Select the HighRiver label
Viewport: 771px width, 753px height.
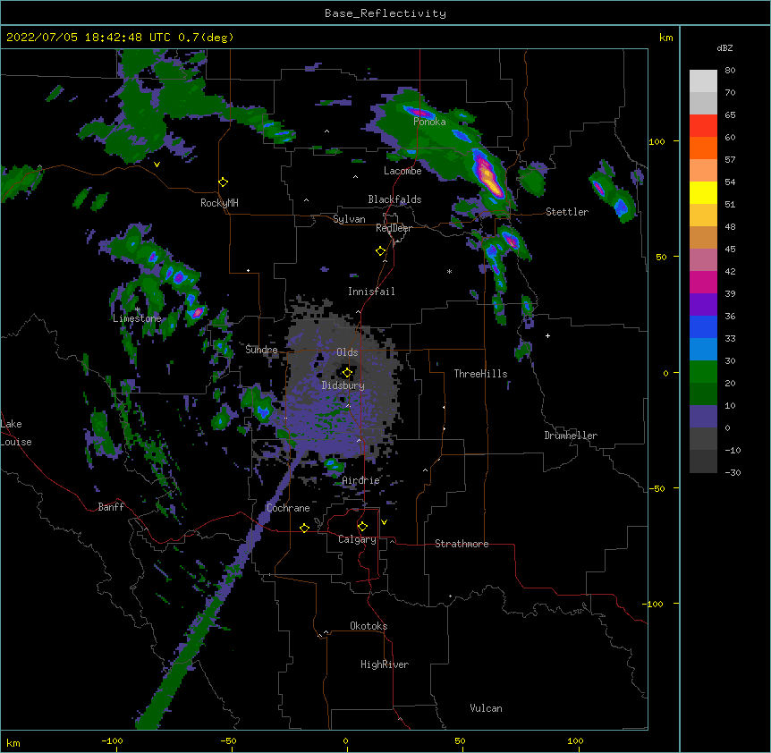click(x=385, y=664)
